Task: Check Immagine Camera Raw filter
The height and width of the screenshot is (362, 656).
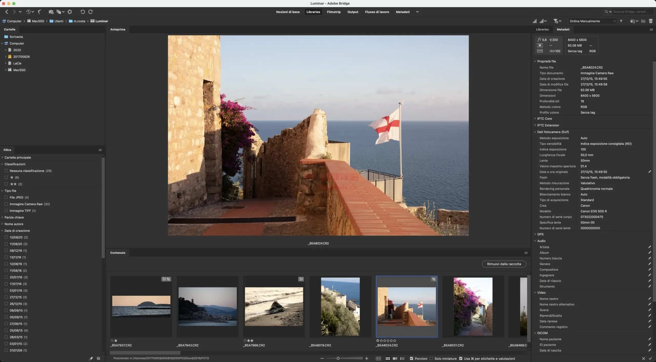Action: [6, 204]
